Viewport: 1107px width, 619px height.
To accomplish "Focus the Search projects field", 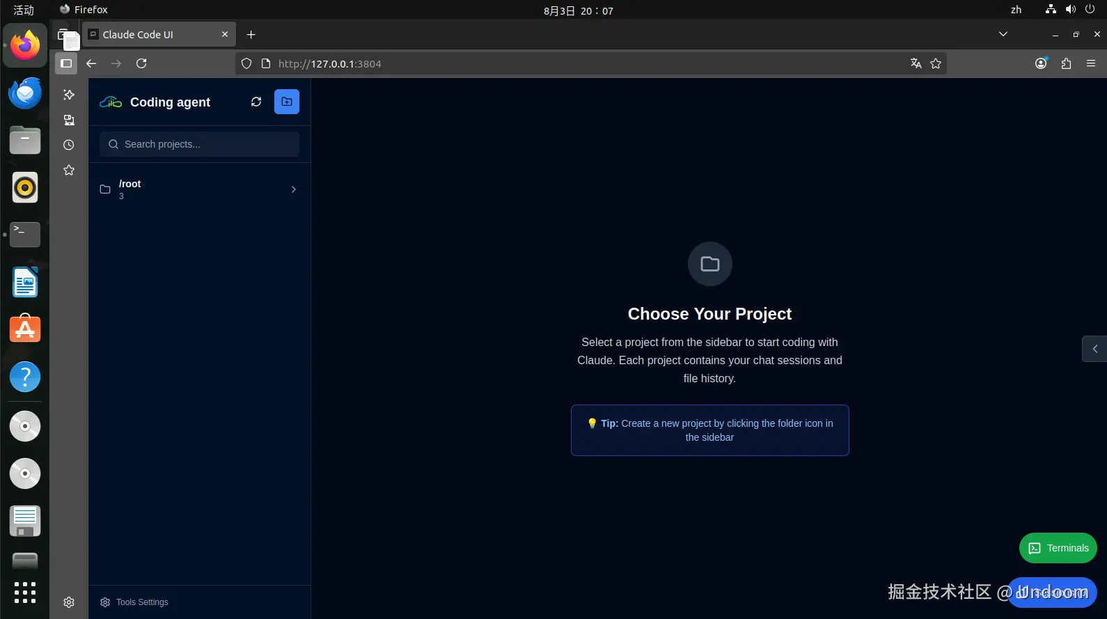I will point(199,144).
